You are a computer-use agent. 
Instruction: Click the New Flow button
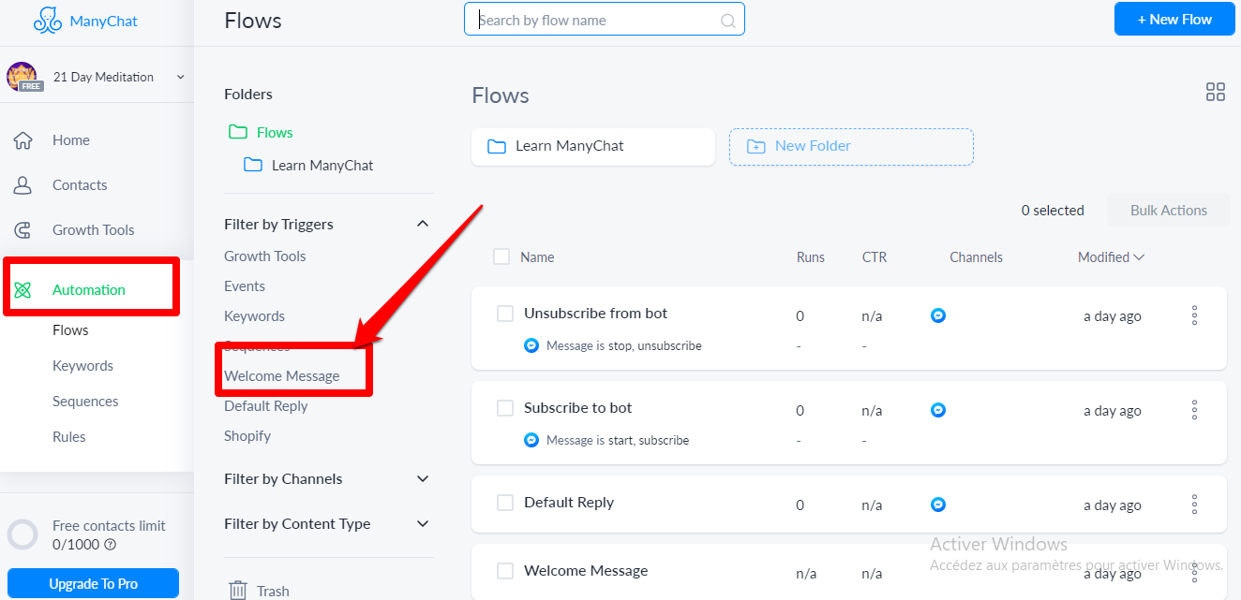click(x=1174, y=19)
